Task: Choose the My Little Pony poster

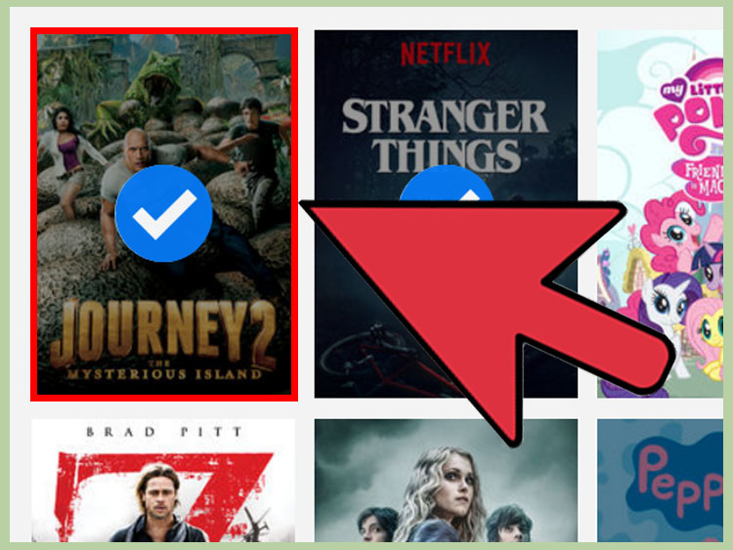Action: click(x=660, y=214)
